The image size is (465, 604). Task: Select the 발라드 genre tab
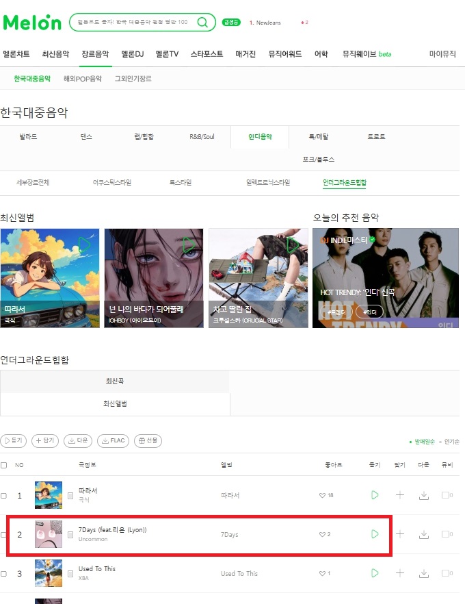click(29, 137)
